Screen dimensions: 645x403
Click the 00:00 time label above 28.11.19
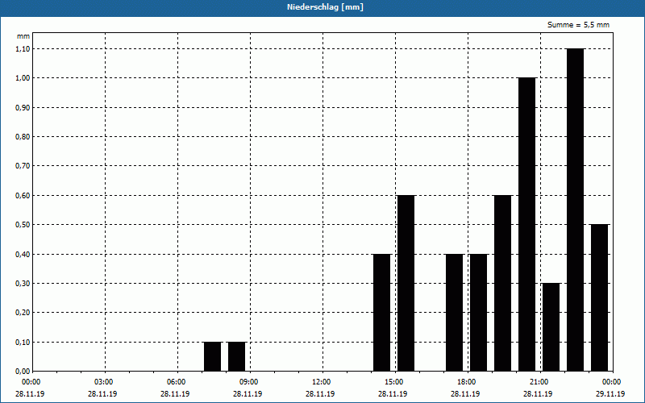click(x=31, y=382)
